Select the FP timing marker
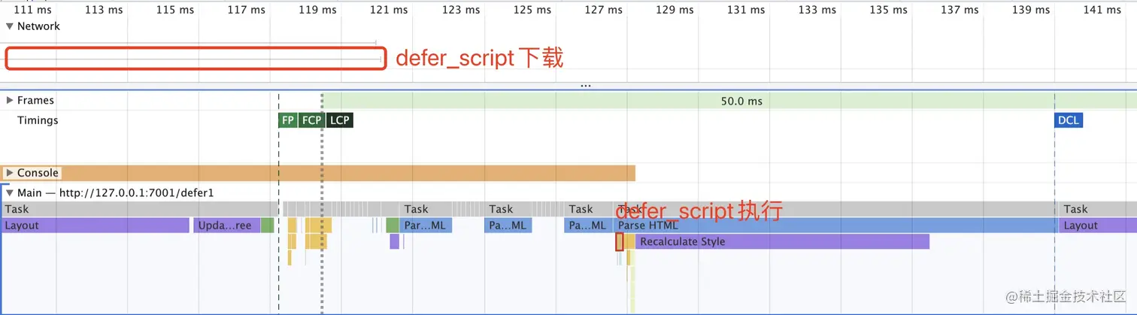Viewport: 1137px width, 315px height. (287, 120)
